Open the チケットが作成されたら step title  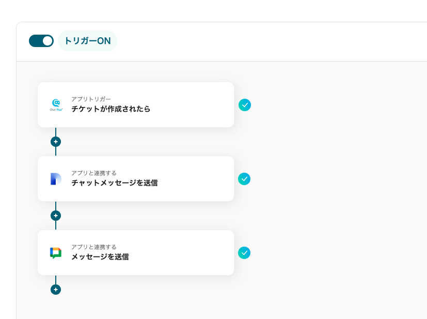[x=111, y=109]
